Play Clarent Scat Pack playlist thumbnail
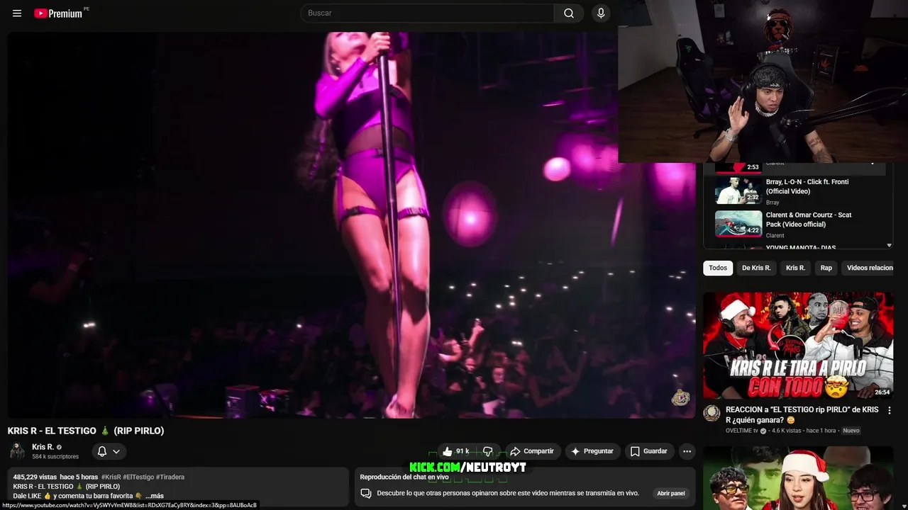The height and width of the screenshot is (510, 908). (x=738, y=223)
